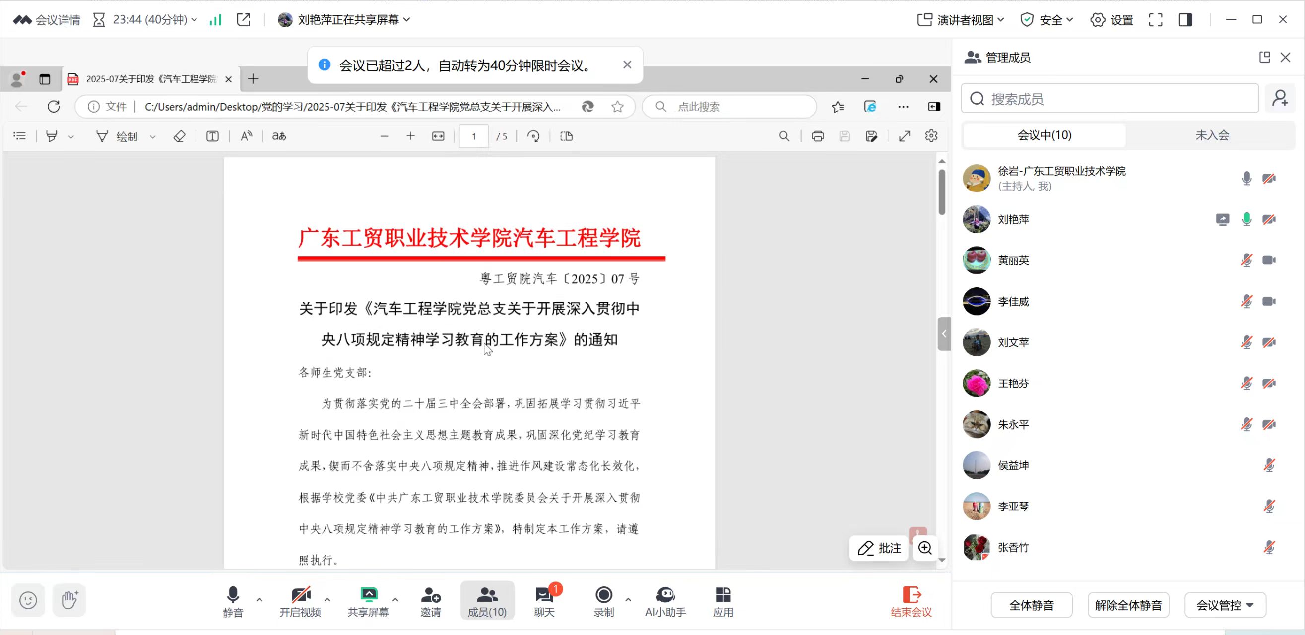The width and height of the screenshot is (1305, 635).
Task: Click the 录制 record button
Action: (x=603, y=601)
